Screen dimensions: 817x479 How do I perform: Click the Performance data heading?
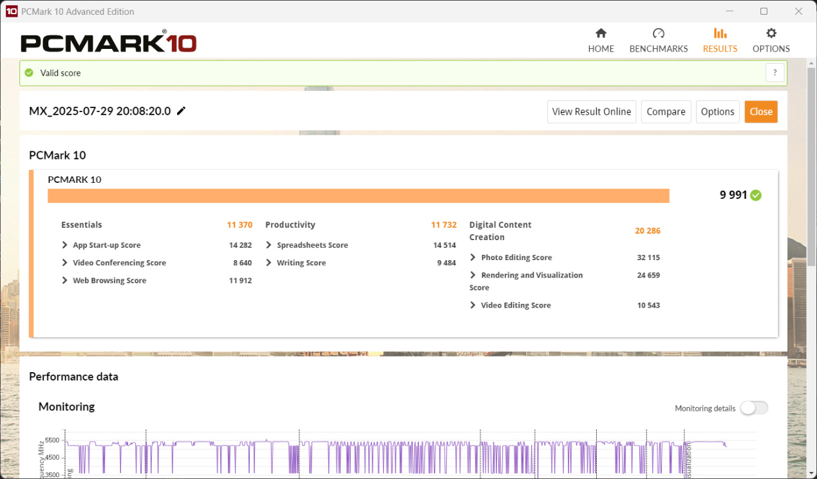[x=73, y=377]
